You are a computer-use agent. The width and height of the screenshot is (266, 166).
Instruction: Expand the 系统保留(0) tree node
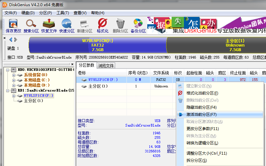14,75
